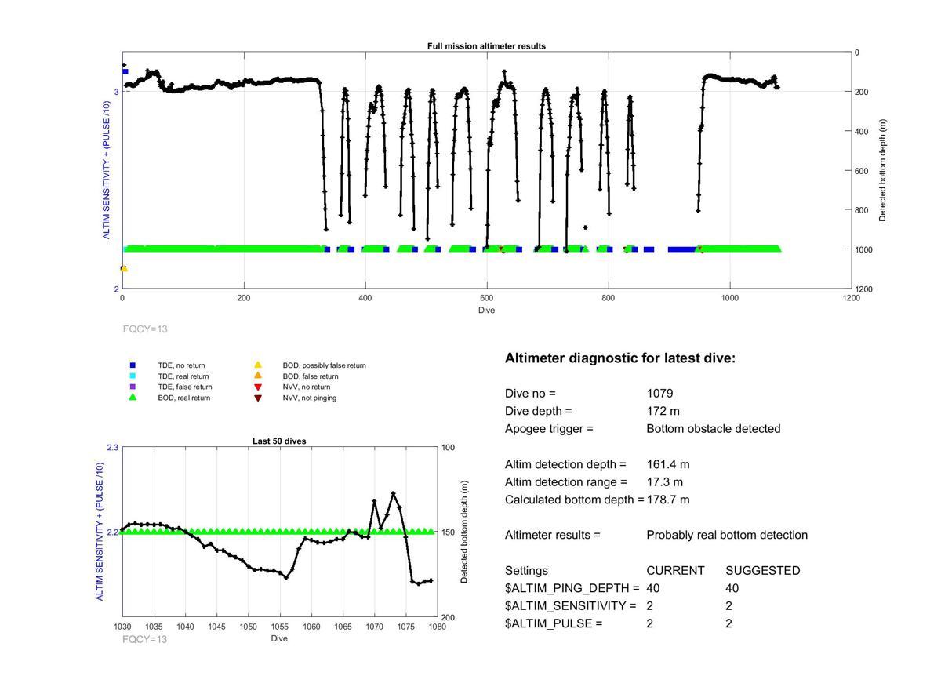Click the "CURRENT" column header
Screen dimensions: 941x694
point(676,571)
